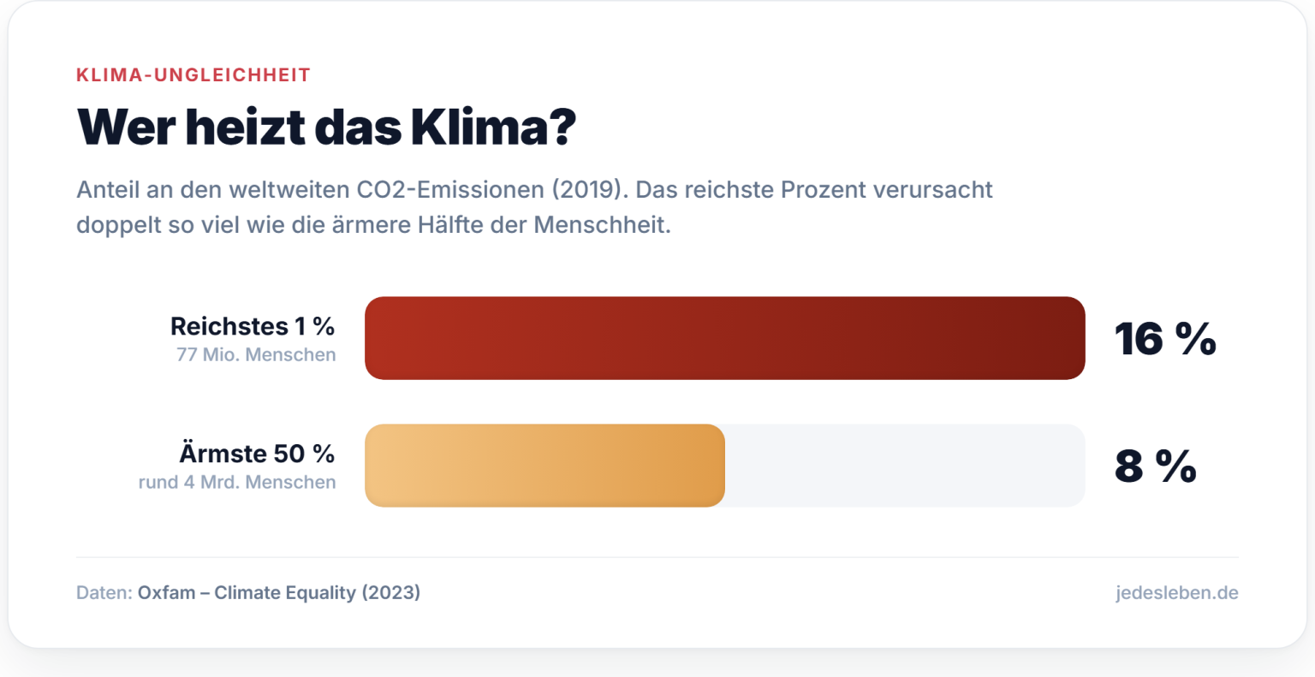Image resolution: width=1315 pixels, height=677 pixels.
Task: Click the rund 4 Mrd. Menschen caption
Action: [x=237, y=482]
